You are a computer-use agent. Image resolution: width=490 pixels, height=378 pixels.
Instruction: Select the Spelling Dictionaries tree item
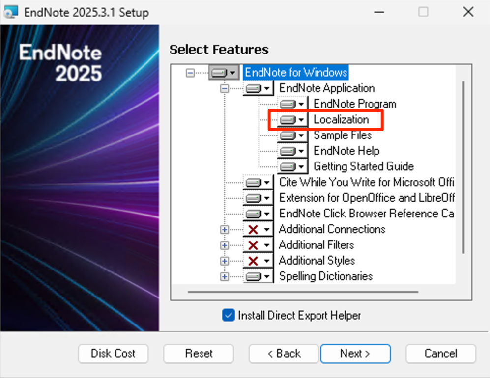click(326, 276)
